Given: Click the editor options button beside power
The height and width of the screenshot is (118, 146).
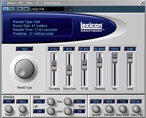Looking at the screenshot, I should (x=12, y=9).
